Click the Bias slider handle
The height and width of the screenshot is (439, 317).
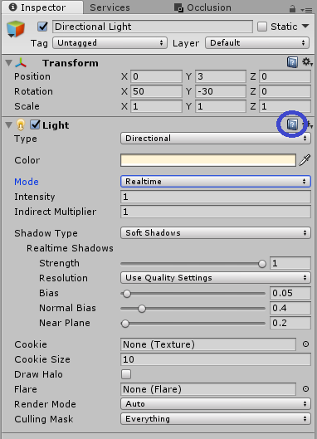point(127,294)
